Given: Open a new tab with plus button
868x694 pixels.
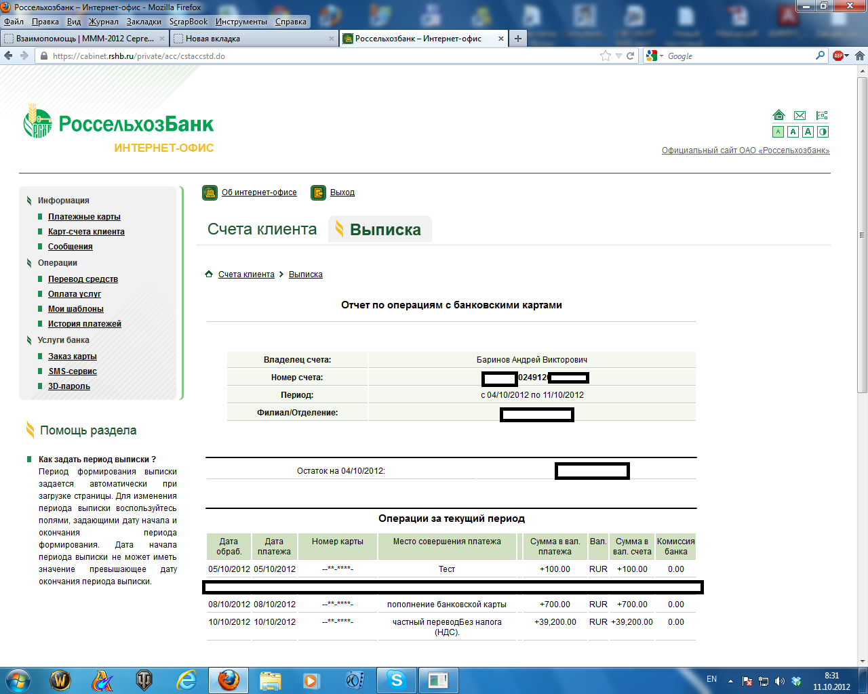Looking at the screenshot, I should pyautogui.click(x=518, y=39).
